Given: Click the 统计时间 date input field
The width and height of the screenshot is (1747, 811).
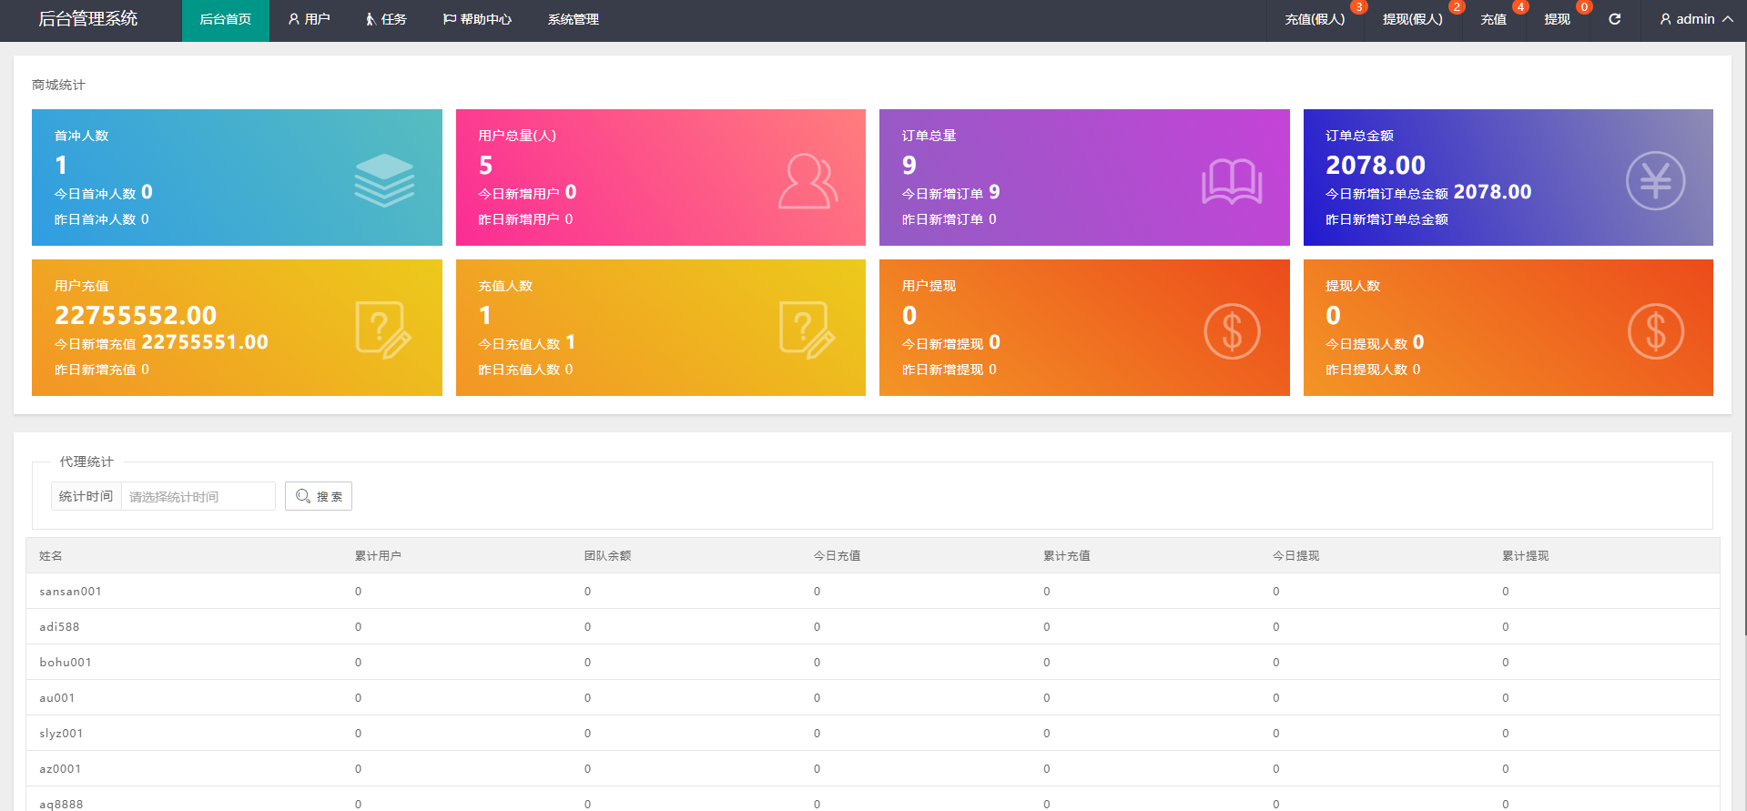Looking at the screenshot, I should [x=198, y=496].
